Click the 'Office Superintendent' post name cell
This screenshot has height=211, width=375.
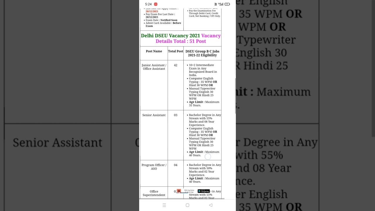point(154,193)
